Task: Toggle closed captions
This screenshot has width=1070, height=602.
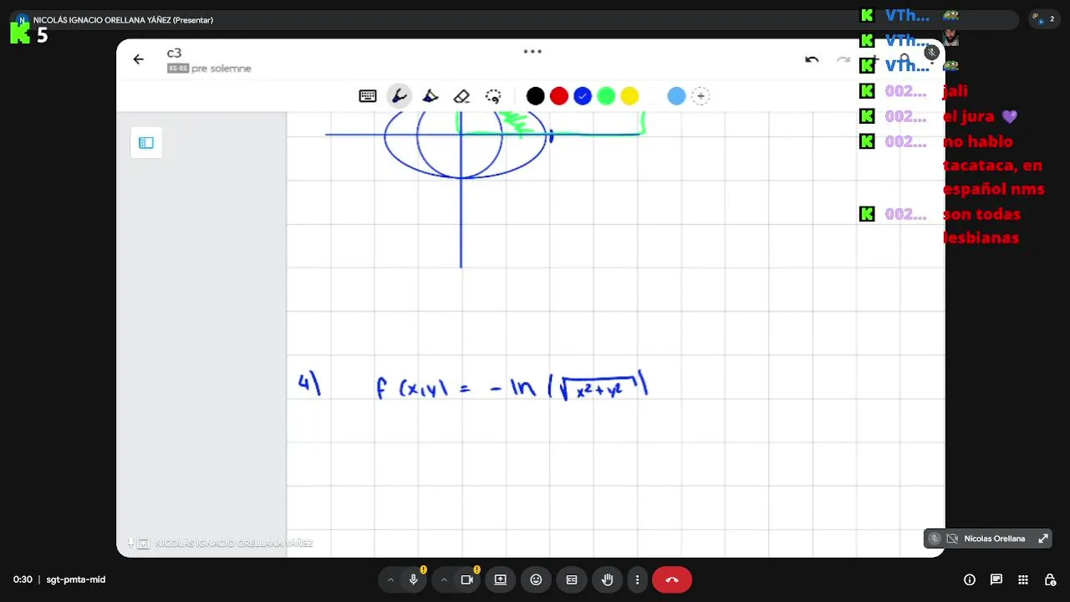Action: coord(572,579)
